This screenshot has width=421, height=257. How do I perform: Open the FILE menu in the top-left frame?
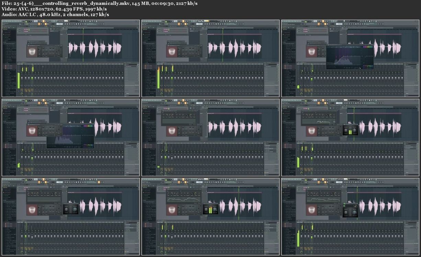pyautogui.click(x=3, y=21)
